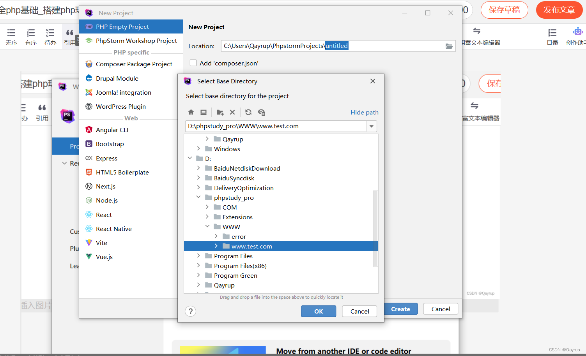Click the Home directory icon in toolbar
Image resolution: width=586 pixels, height=356 pixels.
tap(191, 112)
